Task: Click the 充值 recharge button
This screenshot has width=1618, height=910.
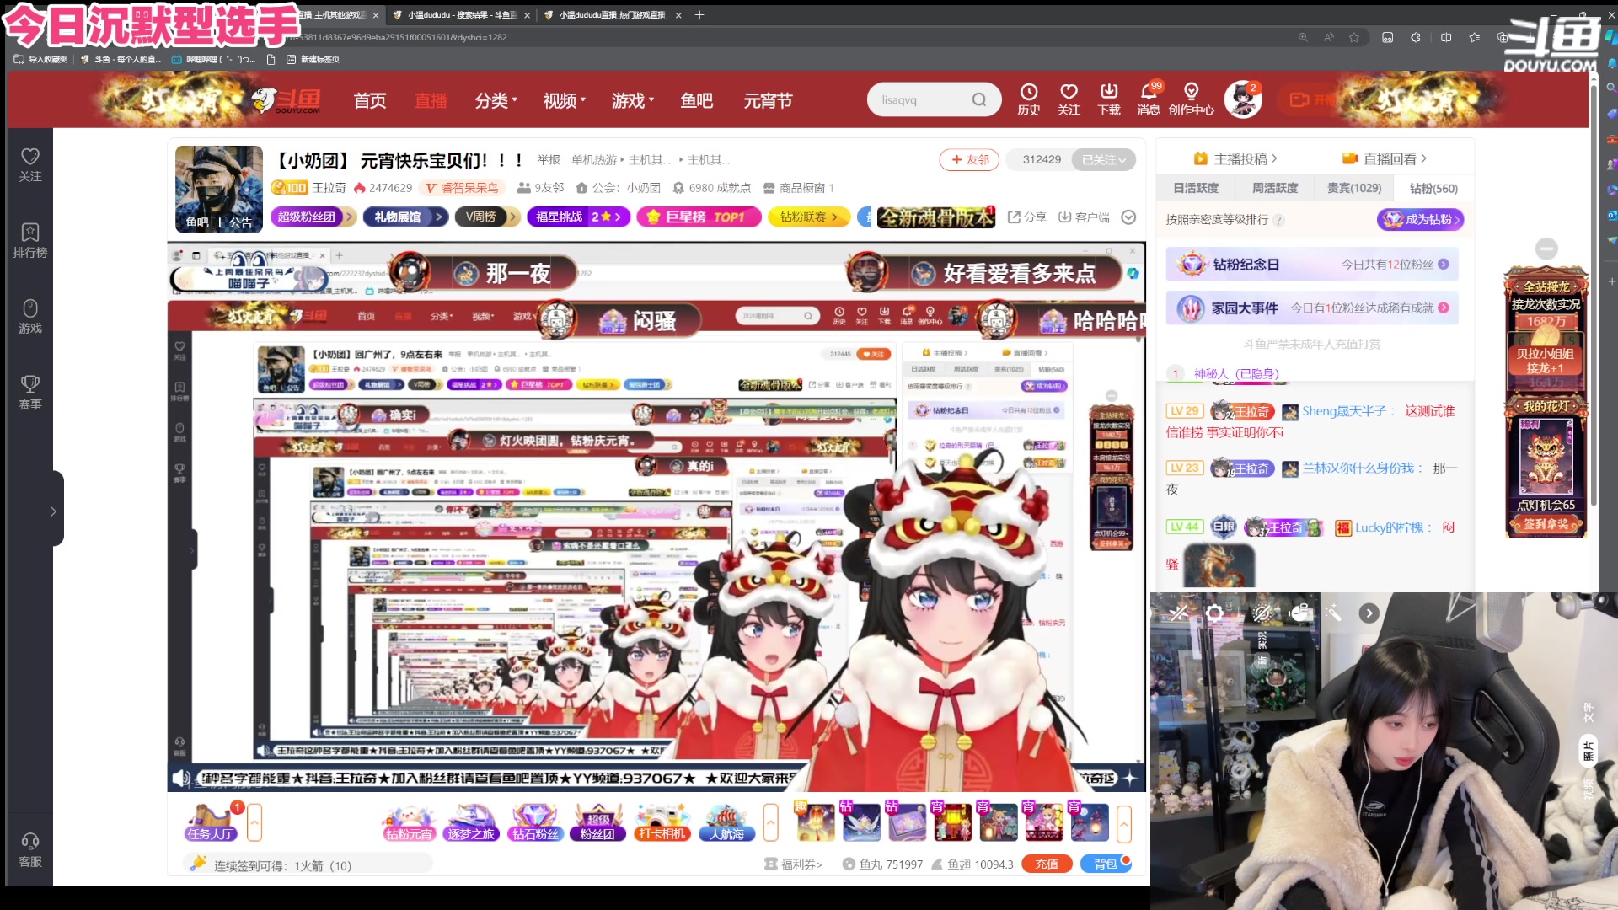Action: point(1047,864)
